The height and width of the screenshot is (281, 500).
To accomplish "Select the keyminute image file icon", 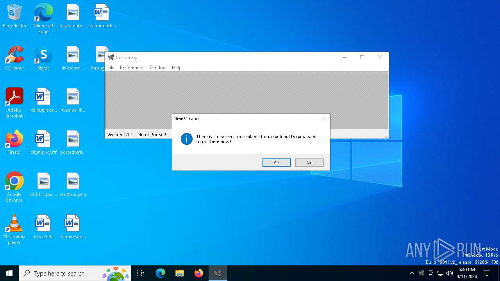I will coord(73,16).
